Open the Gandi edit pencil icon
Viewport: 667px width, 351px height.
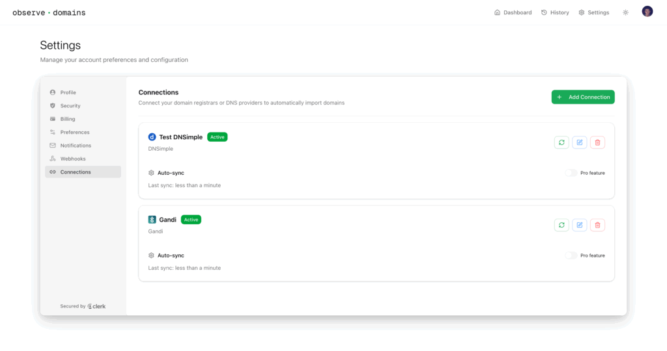[580, 225]
